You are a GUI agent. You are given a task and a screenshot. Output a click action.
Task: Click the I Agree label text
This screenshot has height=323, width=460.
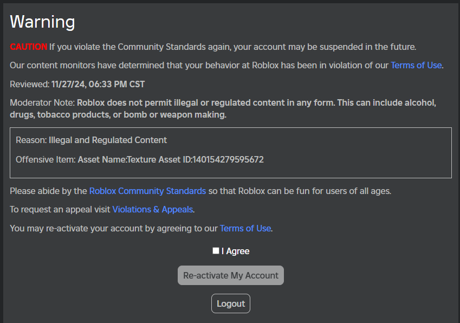(234, 250)
